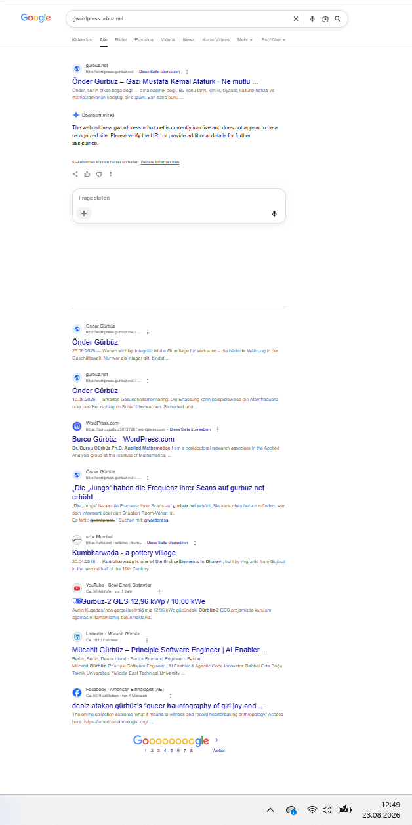412x825 pixels.
Task: Click the 'Übersicht mit KI' sparkle icon
Action: 76,115
